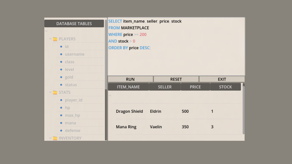Viewport: 292px width, 164px height.
Task: Collapse the INVENTORY table tree
Action: tap(50, 138)
